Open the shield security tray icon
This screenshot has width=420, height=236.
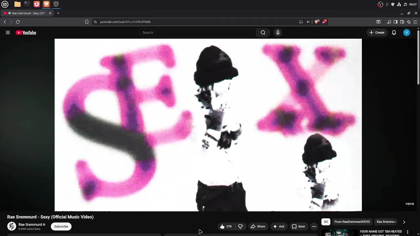click(x=393, y=4)
